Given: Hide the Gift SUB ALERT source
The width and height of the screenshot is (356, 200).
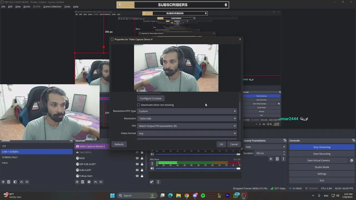Looking at the screenshot, I should pos(137,164).
